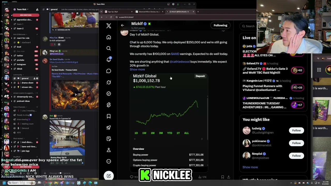Open the rocket icon in X sidebar

pyautogui.click(x=109, y=128)
